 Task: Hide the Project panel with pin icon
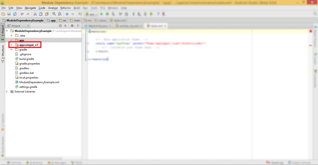78,26
